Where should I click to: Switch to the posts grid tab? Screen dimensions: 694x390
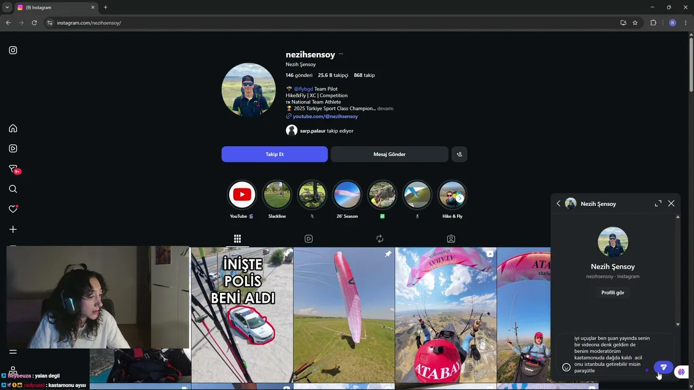(237, 239)
